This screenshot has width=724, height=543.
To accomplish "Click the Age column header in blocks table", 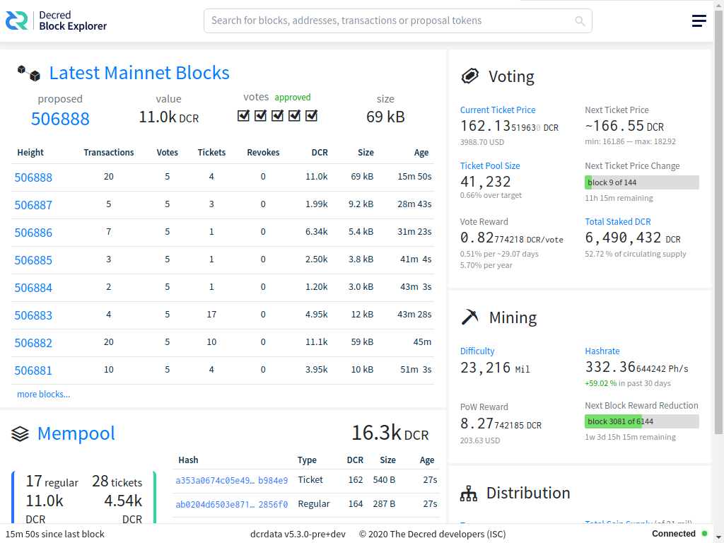I will pyautogui.click(x=421, y=153).
